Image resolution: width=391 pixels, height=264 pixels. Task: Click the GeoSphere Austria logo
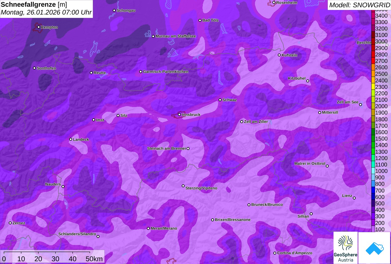pyautogui.click(x=345, y=248)
